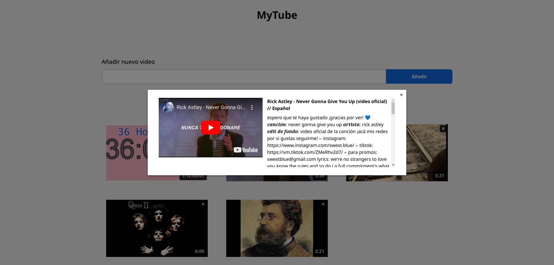Viewport: 554px width, 265px height.
Task: Remove the 5:21 railway video card
Action: coord(443,128)
